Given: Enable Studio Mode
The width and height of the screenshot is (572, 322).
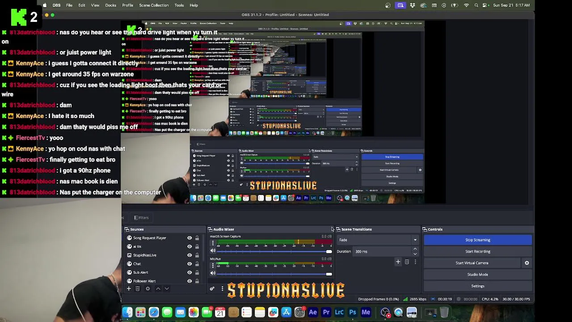Looking at the screenshot, I should coord(478,275).
